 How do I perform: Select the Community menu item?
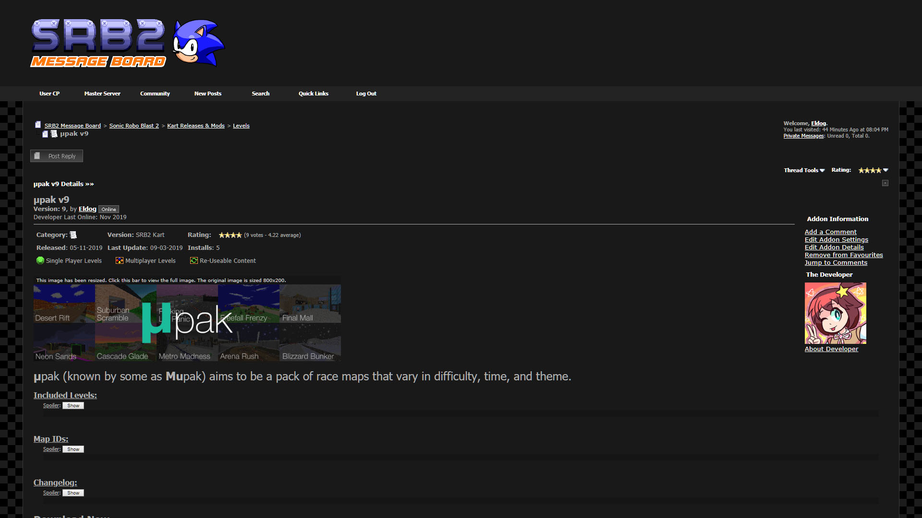[155, 94]
